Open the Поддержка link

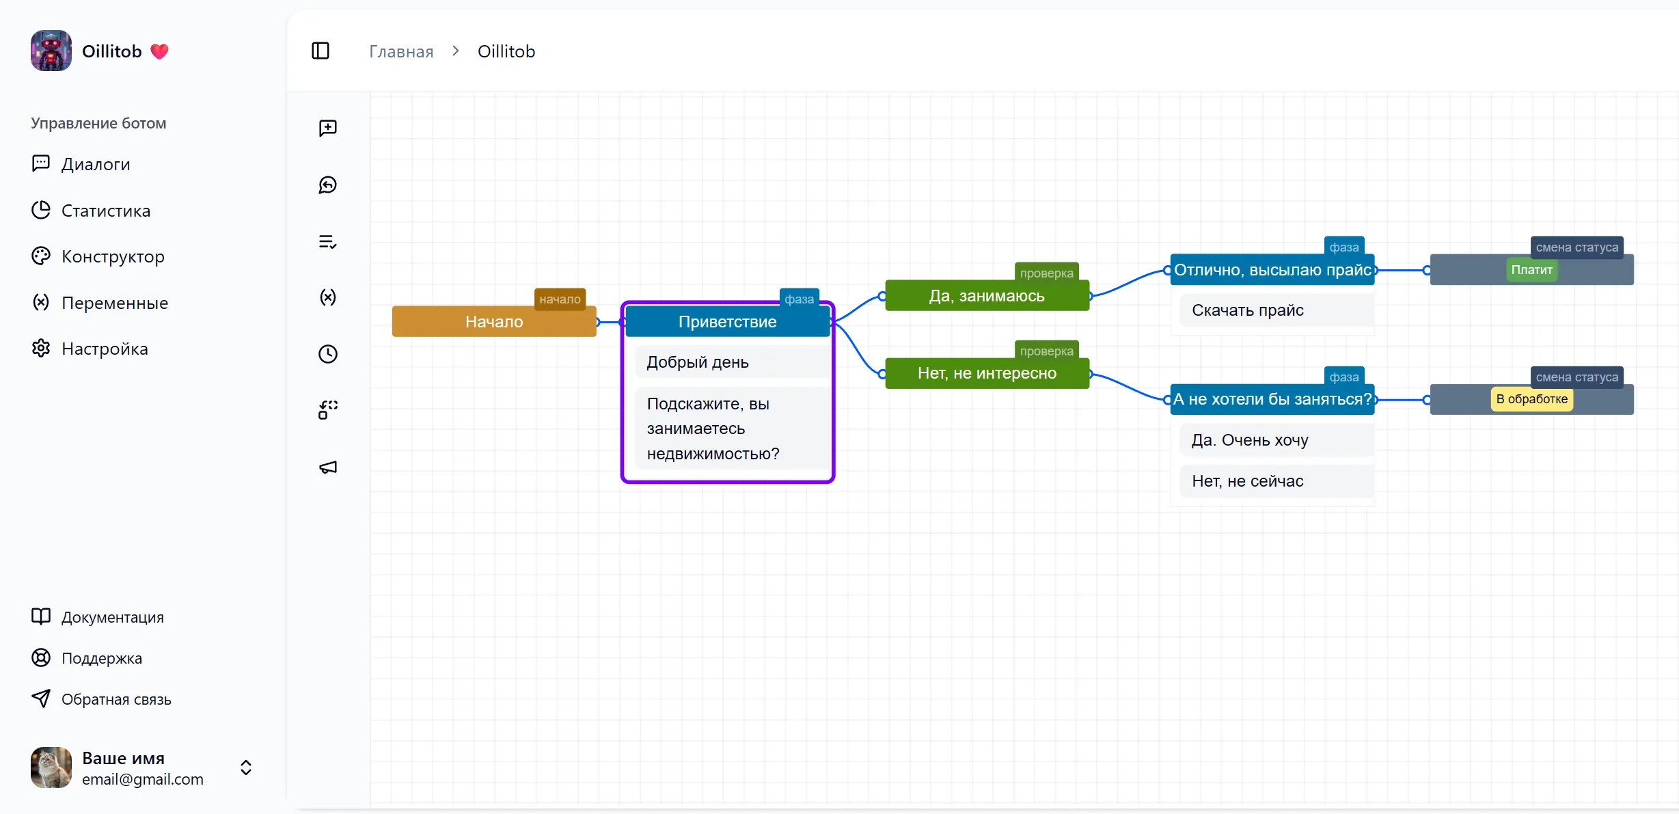[101, 658]
